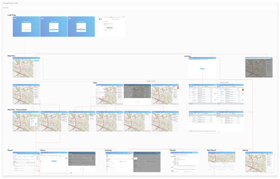
Task: Click blue pill button on first Map View
Action: 37,61
